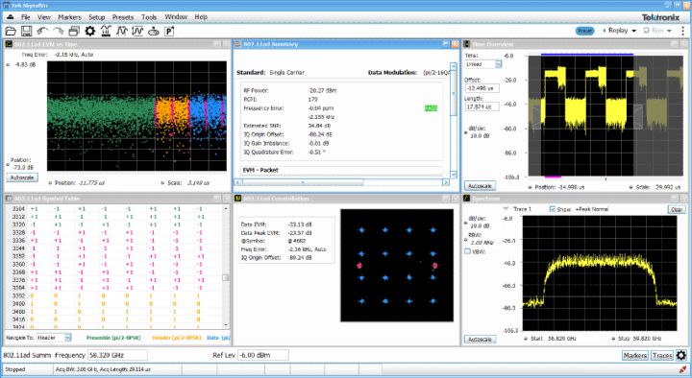This screenshot has width=692, height=378.
Task: Click the P preset toolbar icon
Action: coord(169,32)
